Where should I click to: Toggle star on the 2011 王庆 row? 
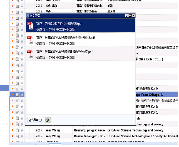(22, 12)
